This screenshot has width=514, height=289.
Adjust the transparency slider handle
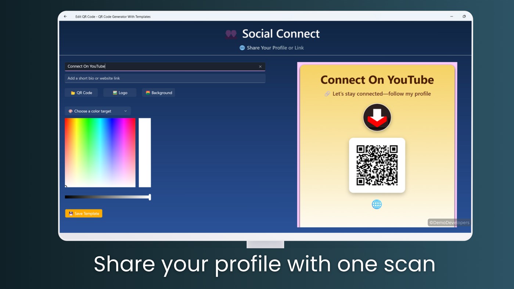point(150,197)
